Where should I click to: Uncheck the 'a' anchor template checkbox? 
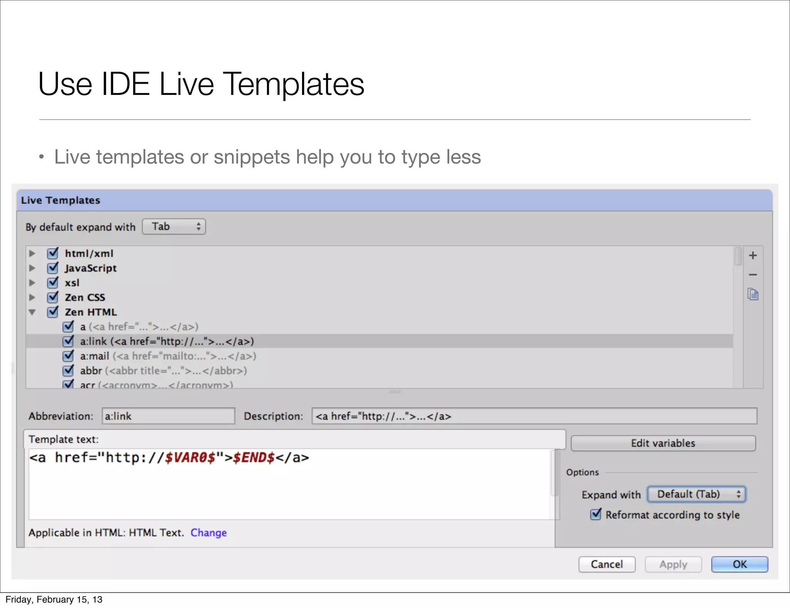tap(68, 327)
